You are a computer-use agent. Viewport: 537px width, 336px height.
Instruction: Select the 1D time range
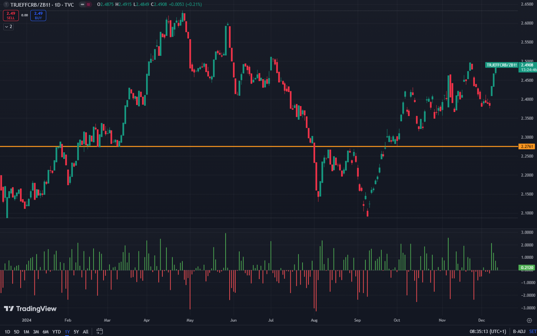point(7,332)
